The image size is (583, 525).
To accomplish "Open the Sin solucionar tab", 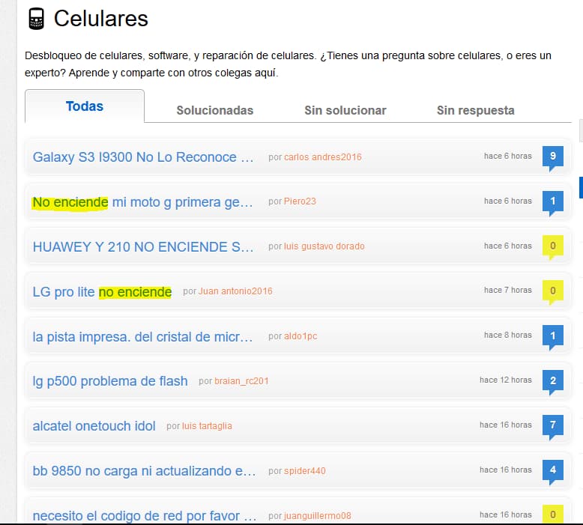I will pos(345,110).
